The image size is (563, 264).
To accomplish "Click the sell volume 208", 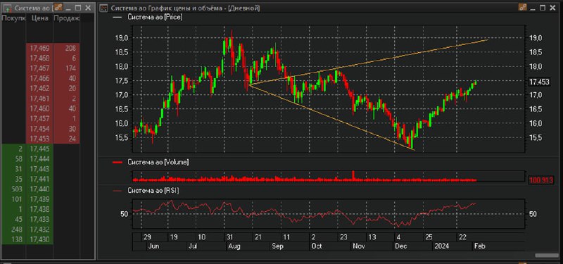I will coord(70,48).
